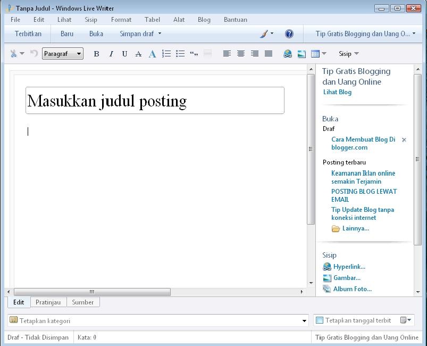Expand the Cut icon dropdown arrow
The height and width of the screenshot is (346, 427).
click(x=22, y=53)
